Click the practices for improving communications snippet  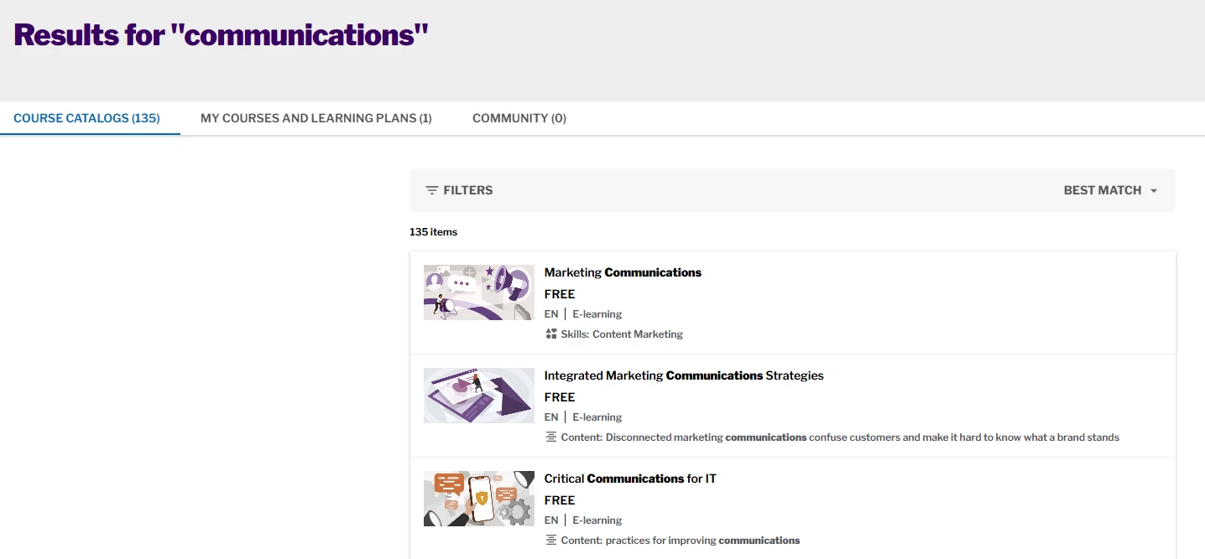coord(702,541)
